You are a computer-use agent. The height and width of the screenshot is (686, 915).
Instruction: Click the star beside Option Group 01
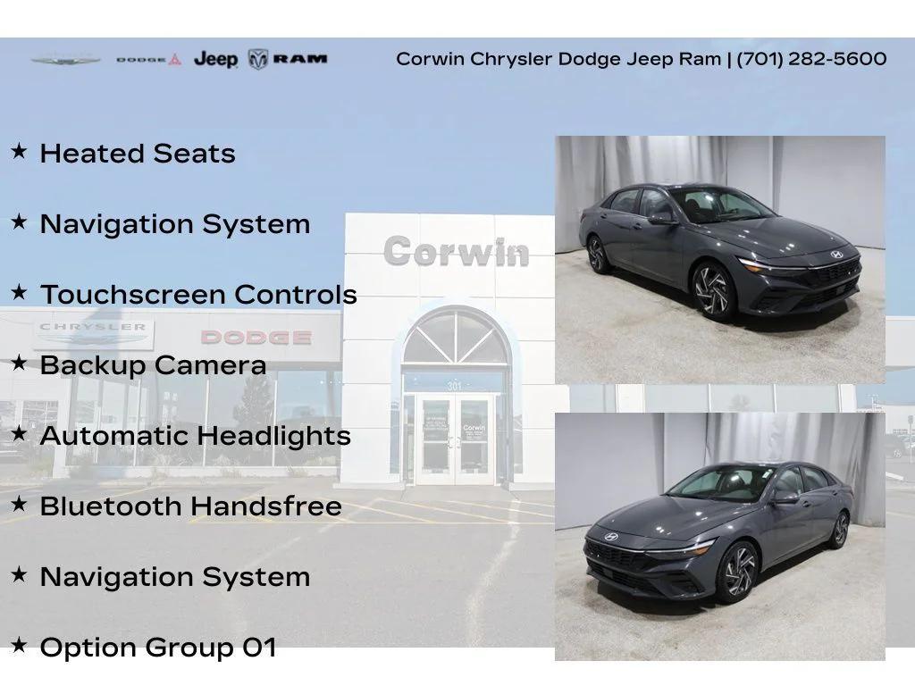(19, 646)
